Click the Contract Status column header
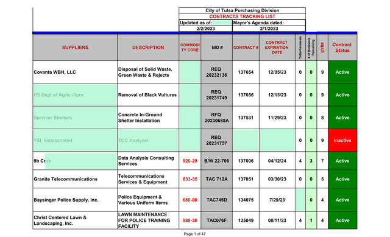 [x=342, y=48]
